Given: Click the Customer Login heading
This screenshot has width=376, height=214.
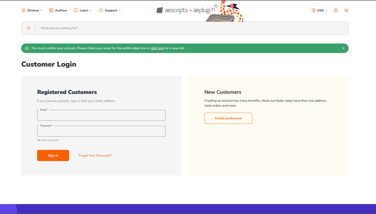Looking at the screenshot, I should (49, 64).
